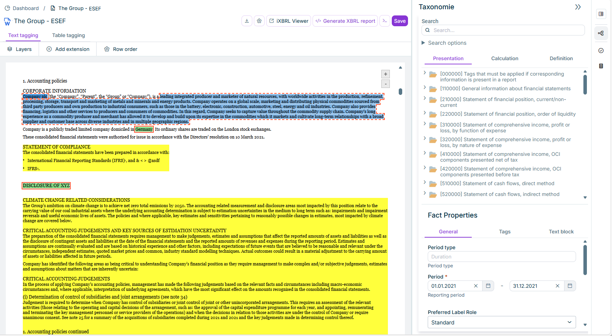Viewport: 612px width, 336px height.
Task: Expand [320000] nature of expense folder
Action: [425, 138]
